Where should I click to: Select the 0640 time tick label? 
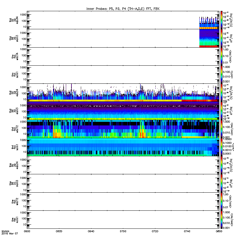[x=91, y=231]
